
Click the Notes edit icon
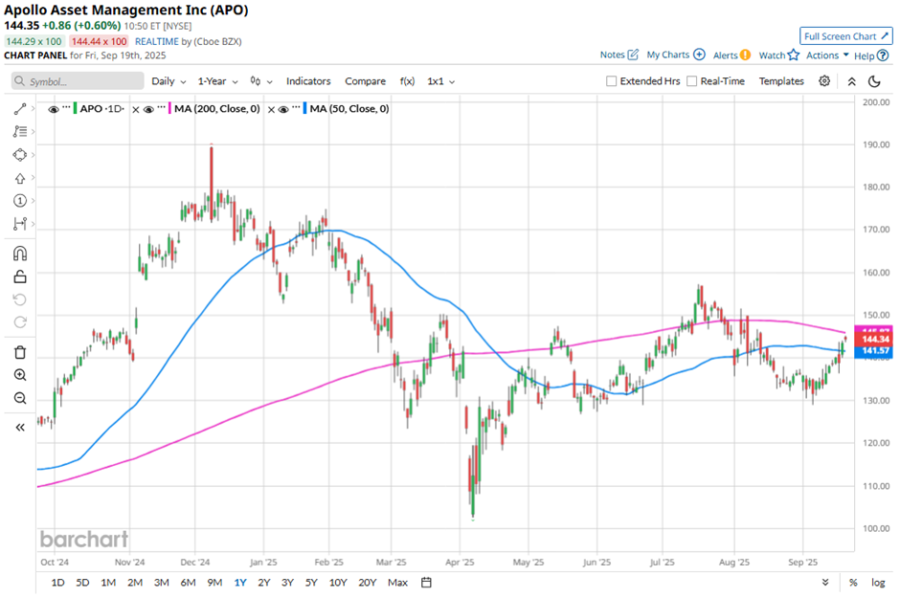coord(633,55)
